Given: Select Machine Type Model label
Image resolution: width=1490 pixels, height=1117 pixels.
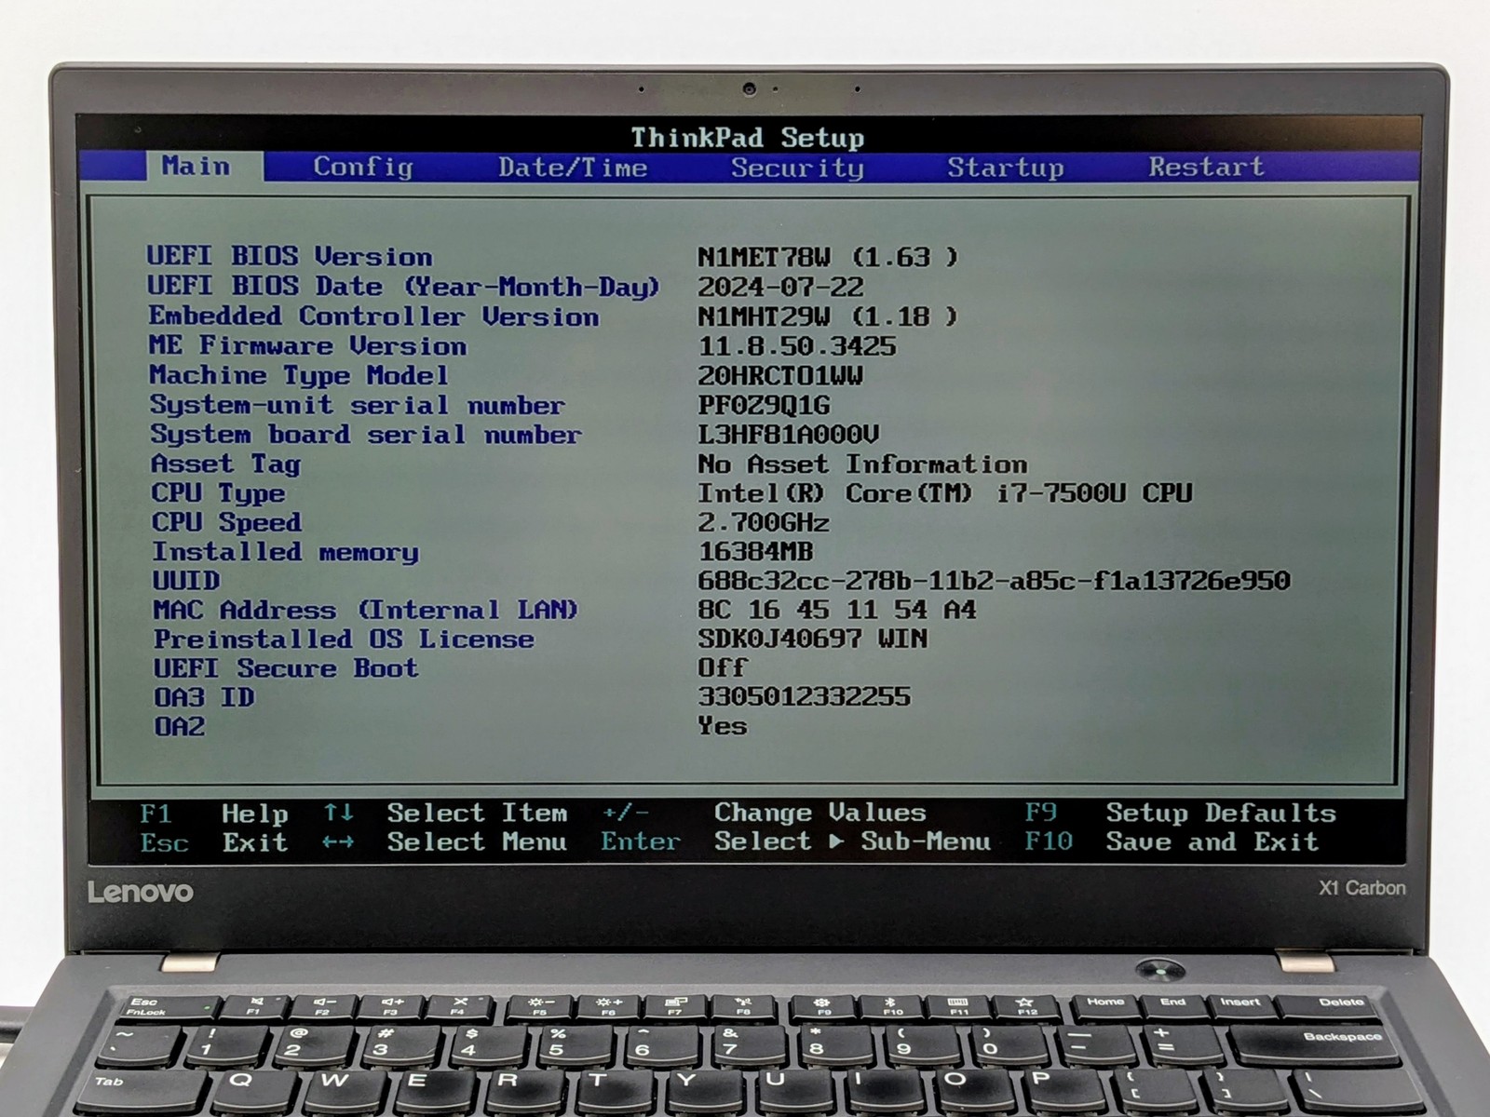Looking at the screenshot, I should (x=299, y=375).
